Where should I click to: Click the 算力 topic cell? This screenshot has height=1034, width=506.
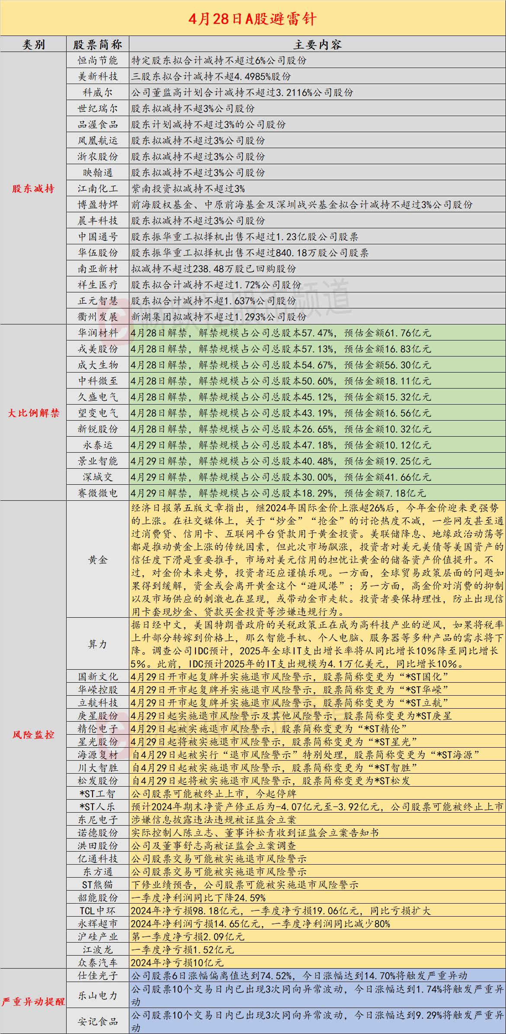click(98, 644)
